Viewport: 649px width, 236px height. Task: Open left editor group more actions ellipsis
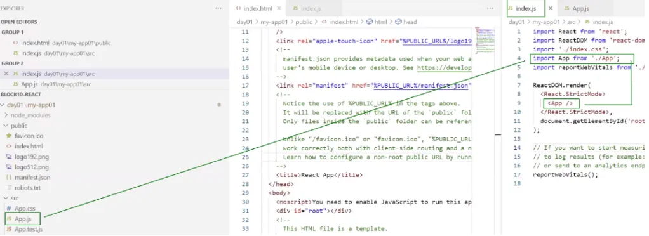pos(490,8)
